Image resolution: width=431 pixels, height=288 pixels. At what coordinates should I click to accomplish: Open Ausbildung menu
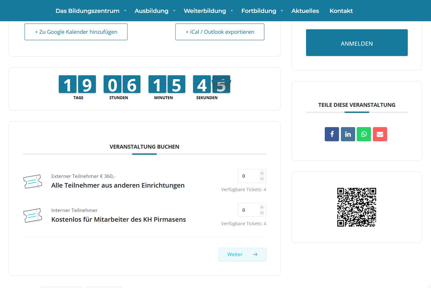point(152,11)
